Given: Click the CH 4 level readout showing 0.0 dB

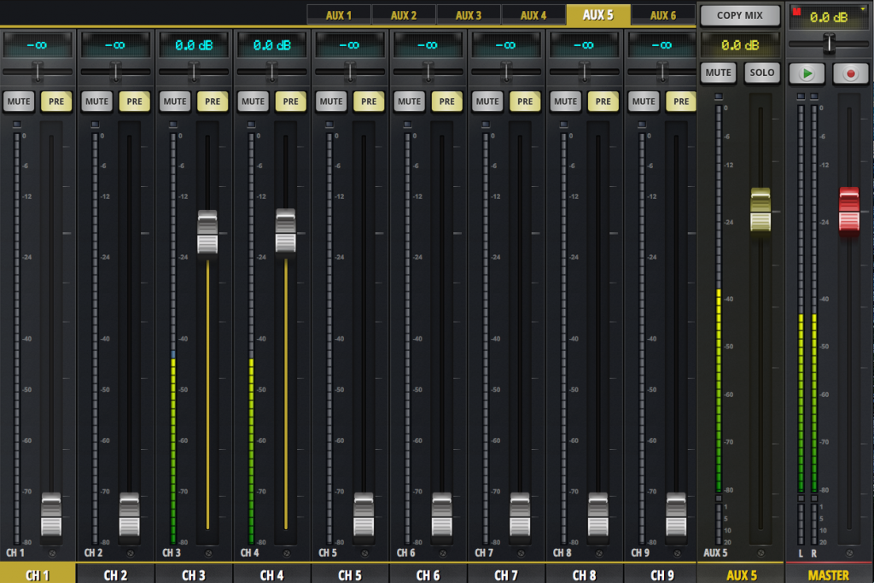Looking at the screenshot, I should pos(272,45).
